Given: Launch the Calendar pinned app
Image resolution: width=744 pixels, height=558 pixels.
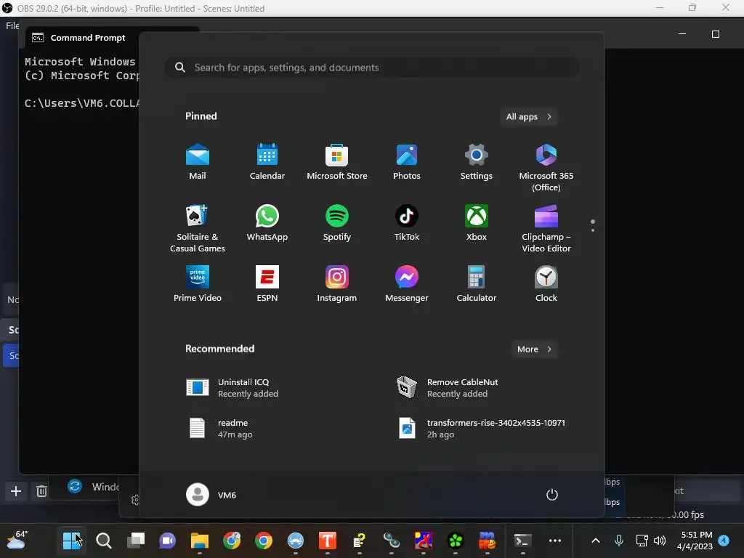Looking at the screenshot, I should [x=267, y=162].
